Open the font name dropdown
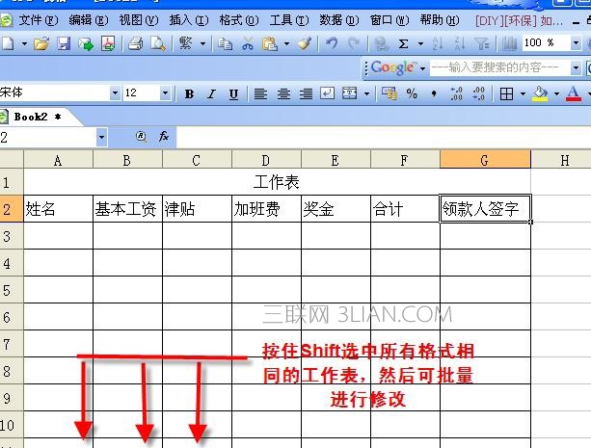The width and height of the screenshot is (591, 448). [x=115, y=93]
